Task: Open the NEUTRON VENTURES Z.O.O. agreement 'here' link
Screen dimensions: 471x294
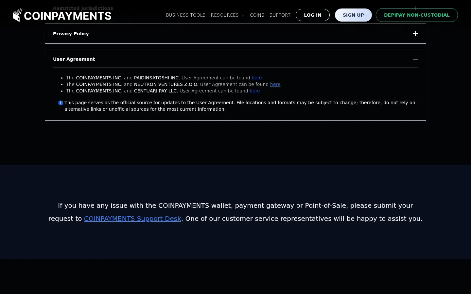Action: [x=275, y=84]
